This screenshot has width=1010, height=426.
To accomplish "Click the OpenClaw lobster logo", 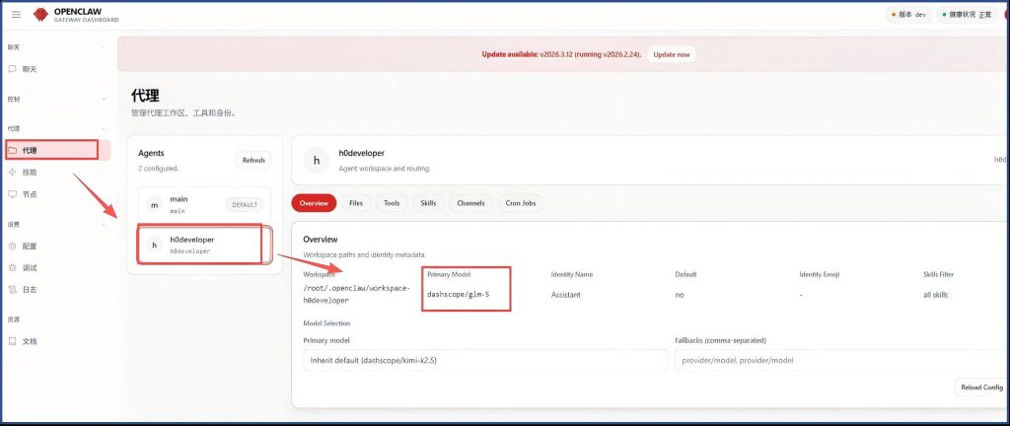I will click(x=41, y=15).
